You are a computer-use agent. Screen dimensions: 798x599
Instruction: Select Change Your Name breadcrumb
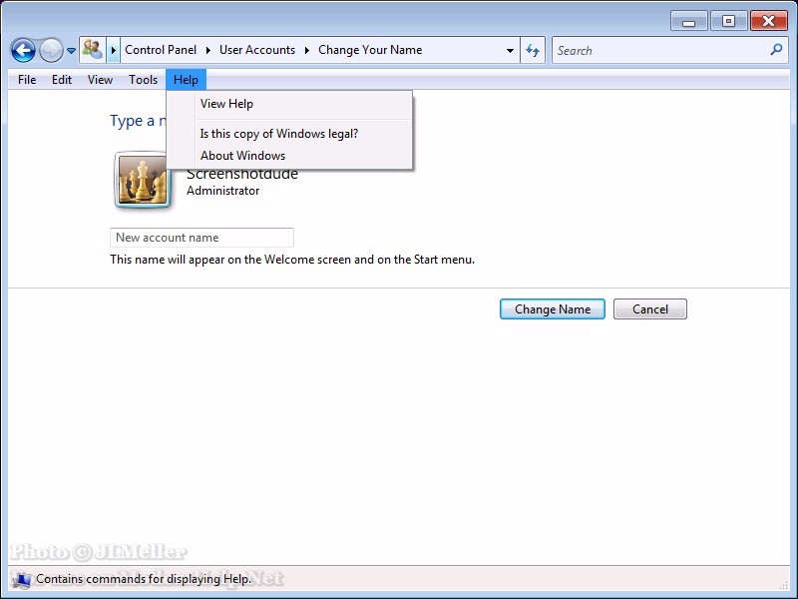(370, 50)
